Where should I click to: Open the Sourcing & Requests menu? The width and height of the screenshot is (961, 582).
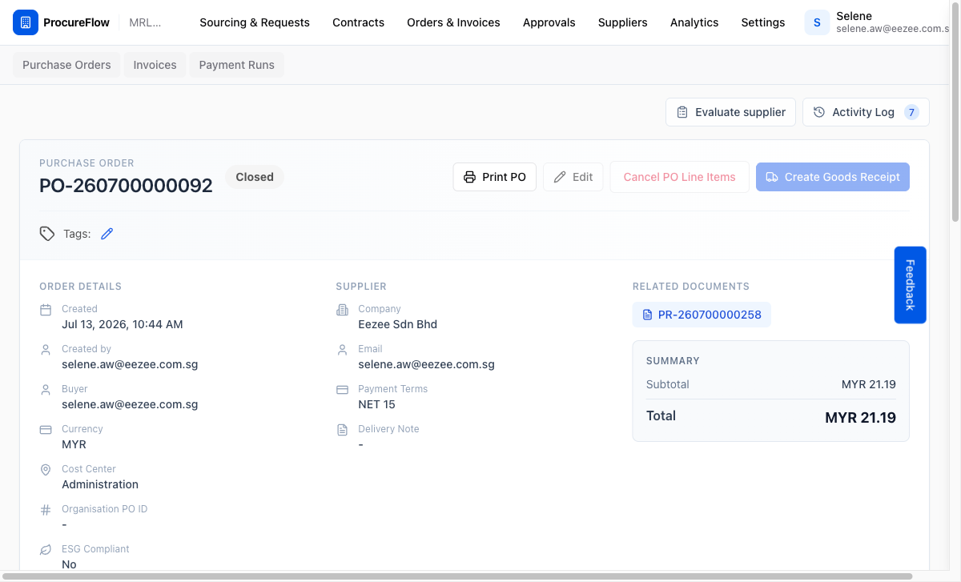(255, 22)
